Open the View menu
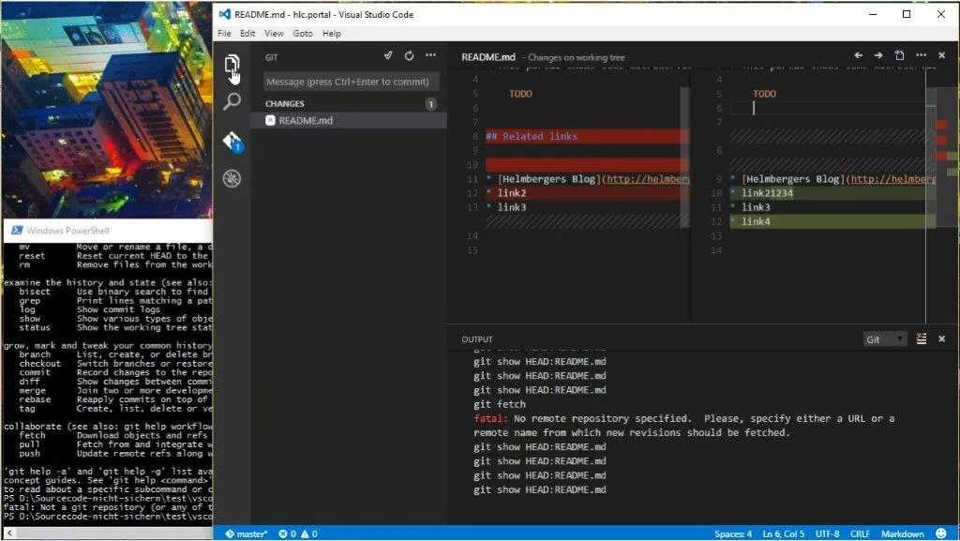 click(x=274, y=33)
